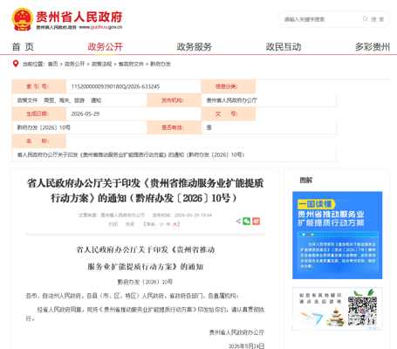Screen dimensions: 397x349
Task: Share article via green WeChat icon
Action: [x=247, y=221]
